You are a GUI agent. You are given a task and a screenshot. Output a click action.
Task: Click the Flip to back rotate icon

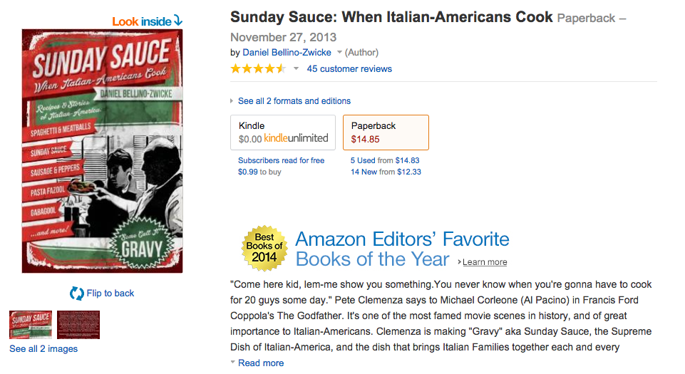click(76, 293)
